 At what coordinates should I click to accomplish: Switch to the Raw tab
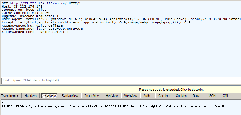click(196, 96)
